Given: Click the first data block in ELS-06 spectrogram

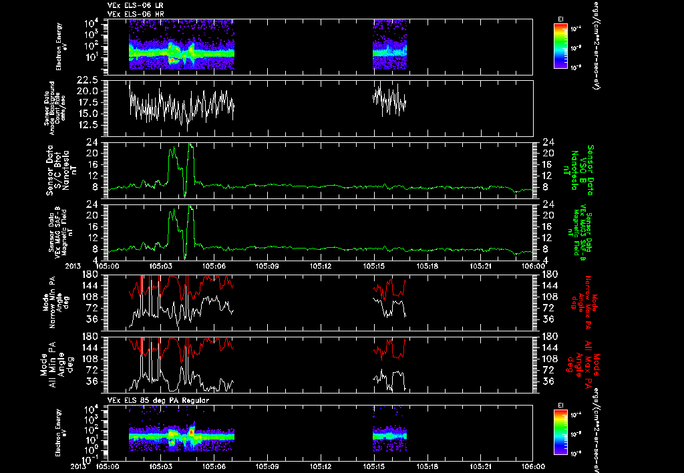Looking at the screenshot, I should pos(182,45).
